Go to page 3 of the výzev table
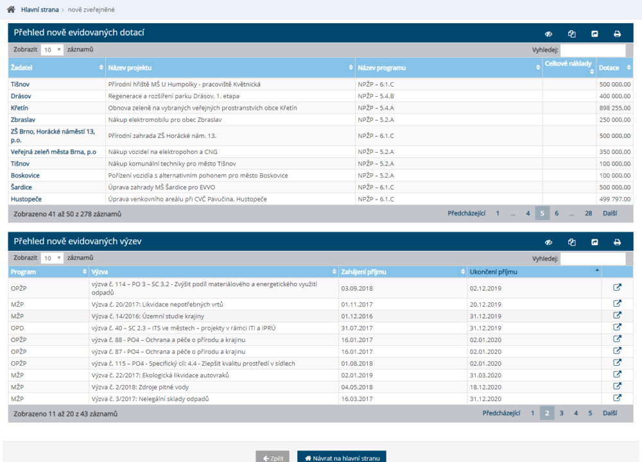642x462 pixels. tap(561, 414)
